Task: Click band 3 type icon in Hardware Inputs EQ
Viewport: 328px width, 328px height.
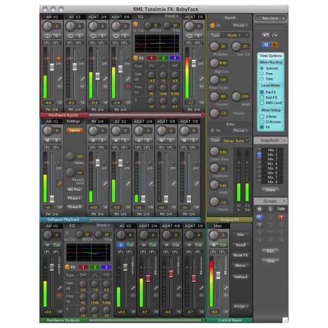Action: pos(175,66)
